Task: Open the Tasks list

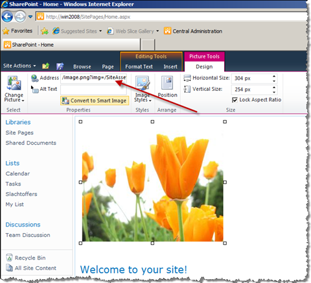Action: click(x=13, y=184)
